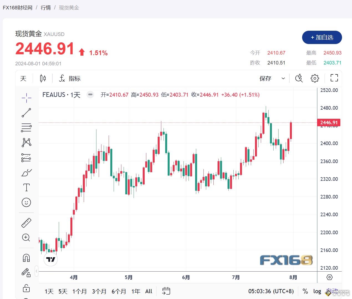Expand the save dropdown arrow
The width and height of the screenshot is (352, 299).
click(283, 78)
